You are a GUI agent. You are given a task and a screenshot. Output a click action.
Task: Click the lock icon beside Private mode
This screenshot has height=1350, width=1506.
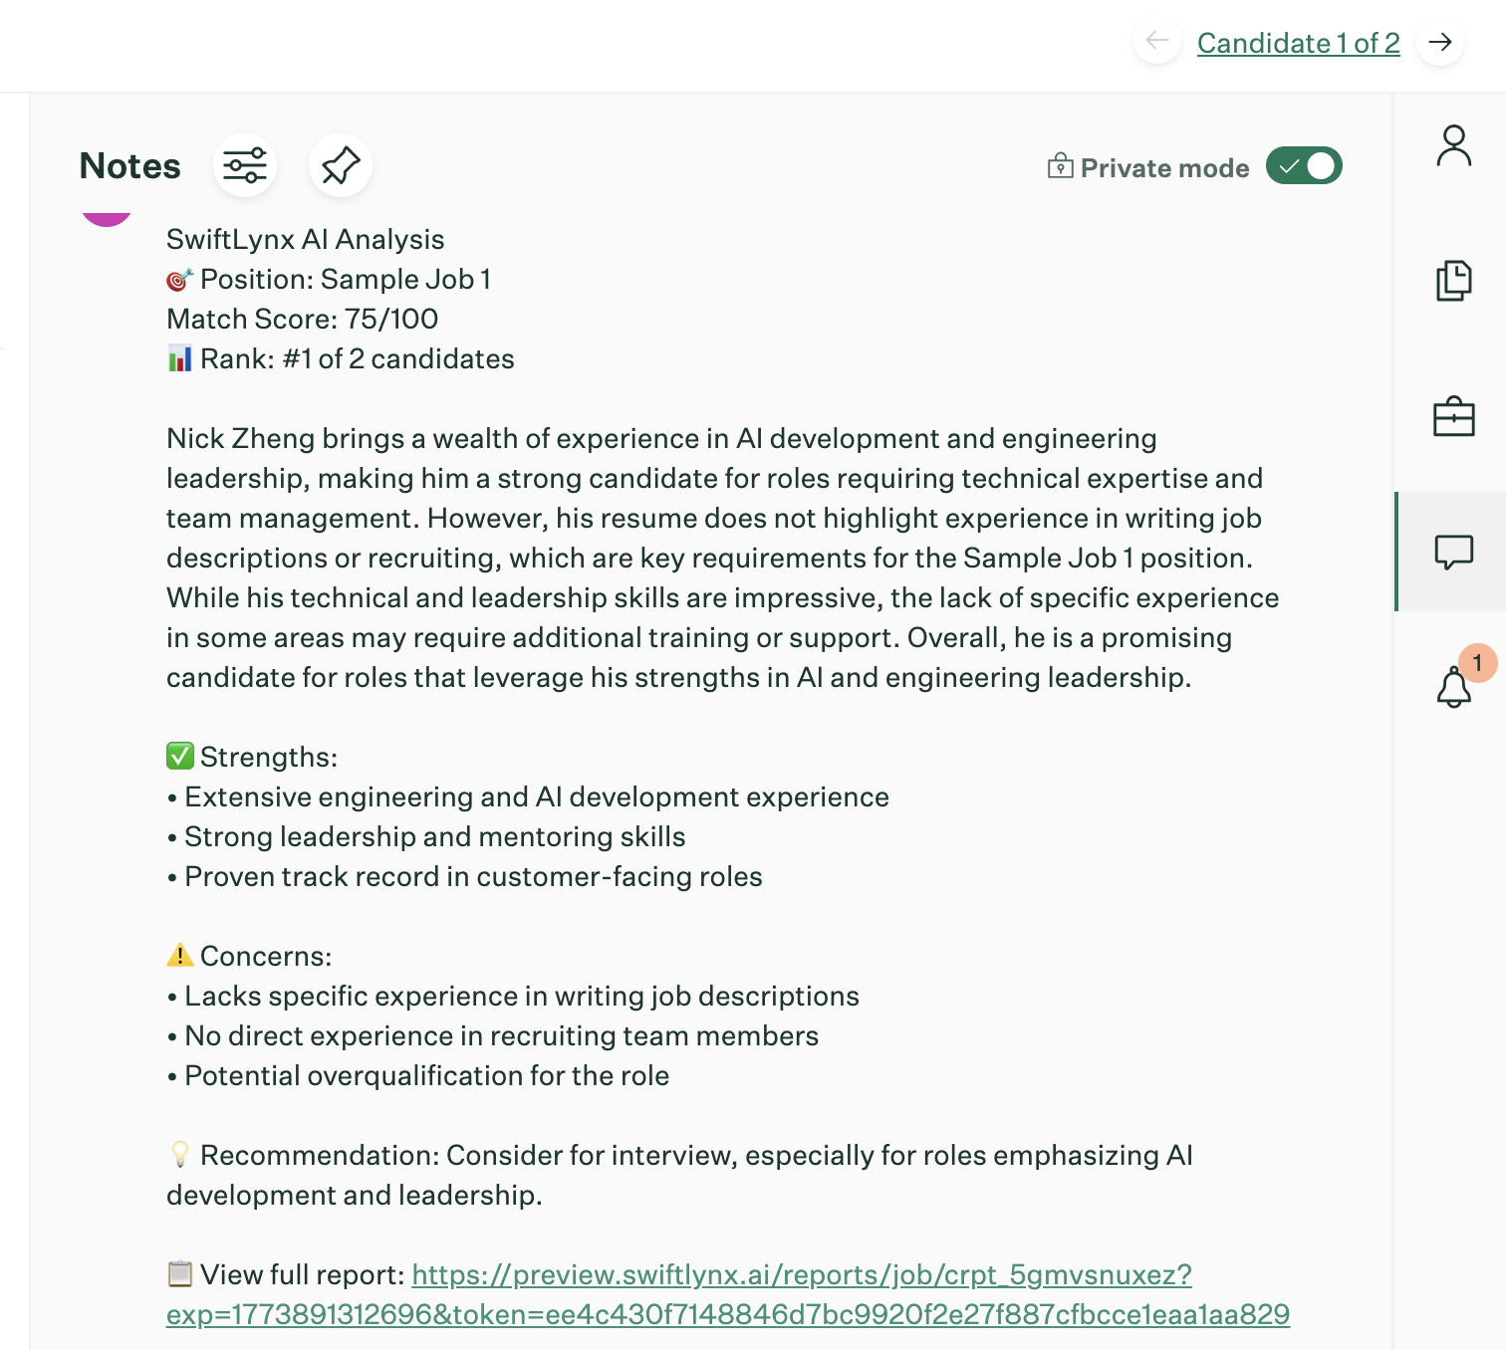click(x=1060, y=166)
